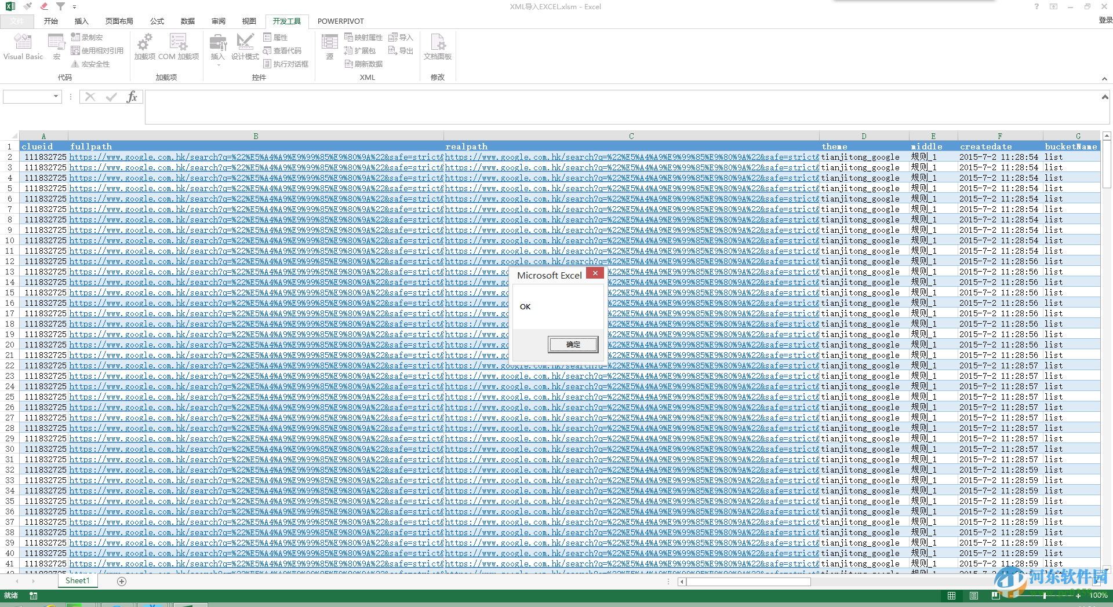The image size is (1113, 607).
Task: Click the XML 导入 import button
Action: coord(401,37)
